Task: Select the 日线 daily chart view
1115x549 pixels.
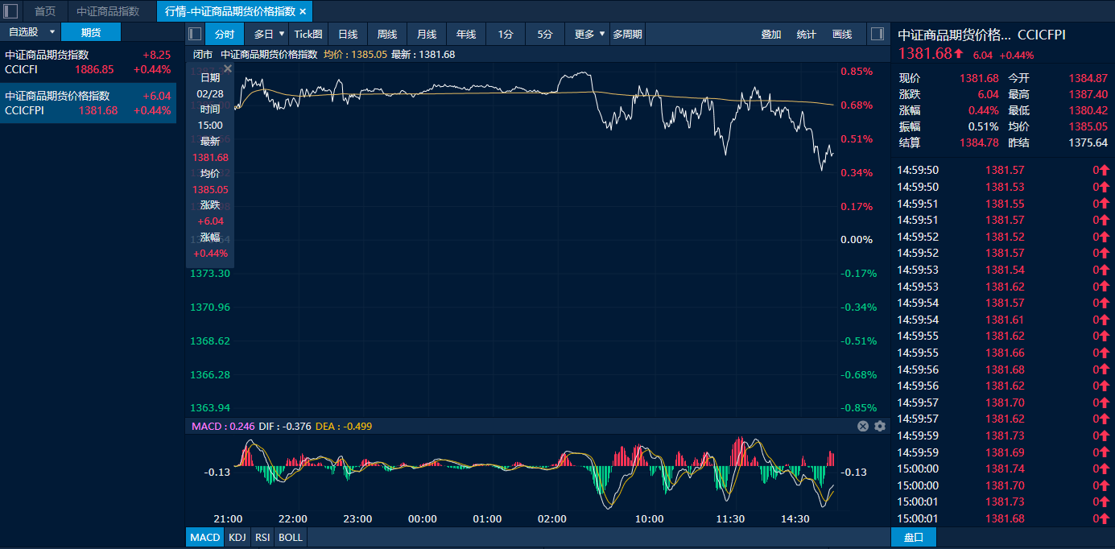Action: (x=348, y=34)
